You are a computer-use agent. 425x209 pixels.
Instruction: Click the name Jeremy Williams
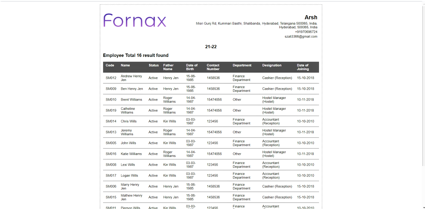[127, 132]
